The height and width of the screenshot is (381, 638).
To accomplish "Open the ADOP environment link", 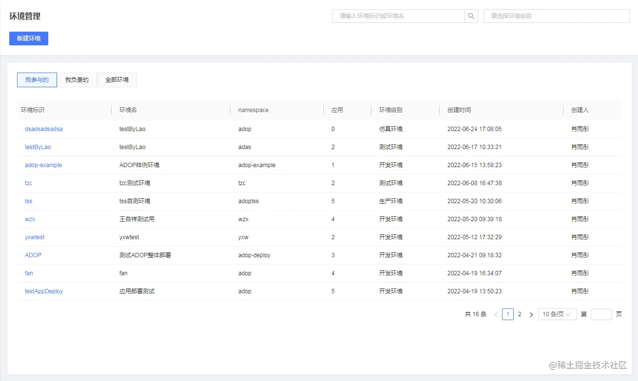I will pos(33,255).
